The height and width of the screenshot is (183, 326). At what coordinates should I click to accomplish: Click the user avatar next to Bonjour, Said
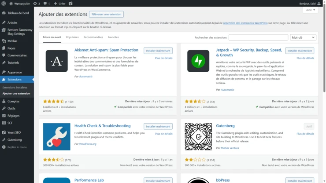point(319,4)
